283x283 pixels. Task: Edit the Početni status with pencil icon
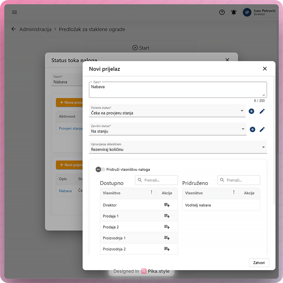coord(262,111)
